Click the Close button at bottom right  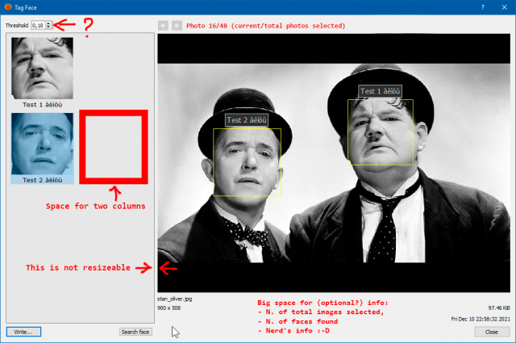(492, 332)
